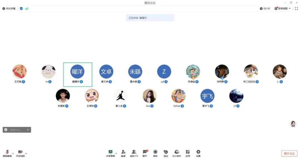Screen dimensions: 300x159
Task: Collapse the chat input bar arrow
Action: coord(28,130)
